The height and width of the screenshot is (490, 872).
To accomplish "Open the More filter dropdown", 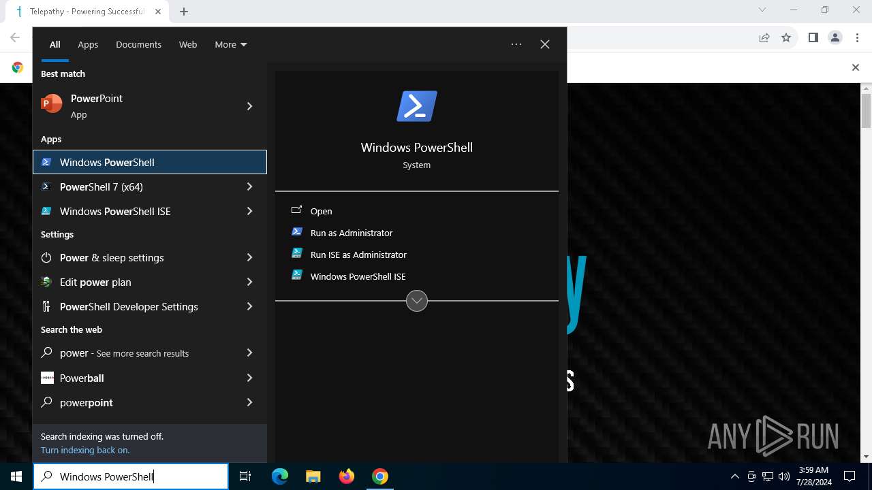I will coord(231,44).
